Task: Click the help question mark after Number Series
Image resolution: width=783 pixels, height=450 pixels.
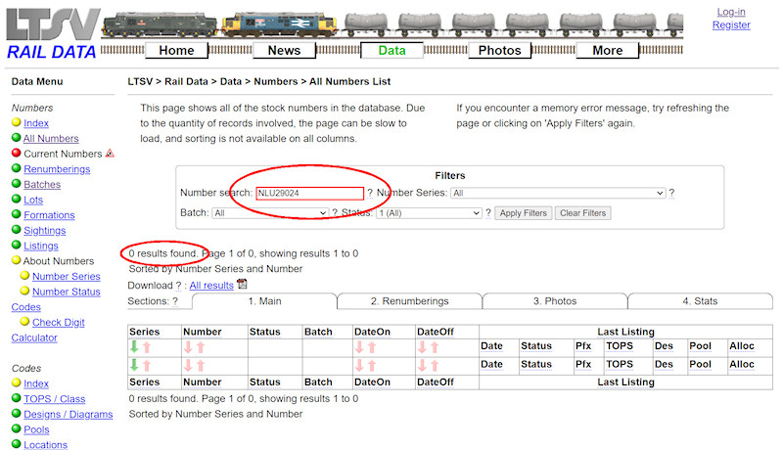Action: click(x=671, y=194)
